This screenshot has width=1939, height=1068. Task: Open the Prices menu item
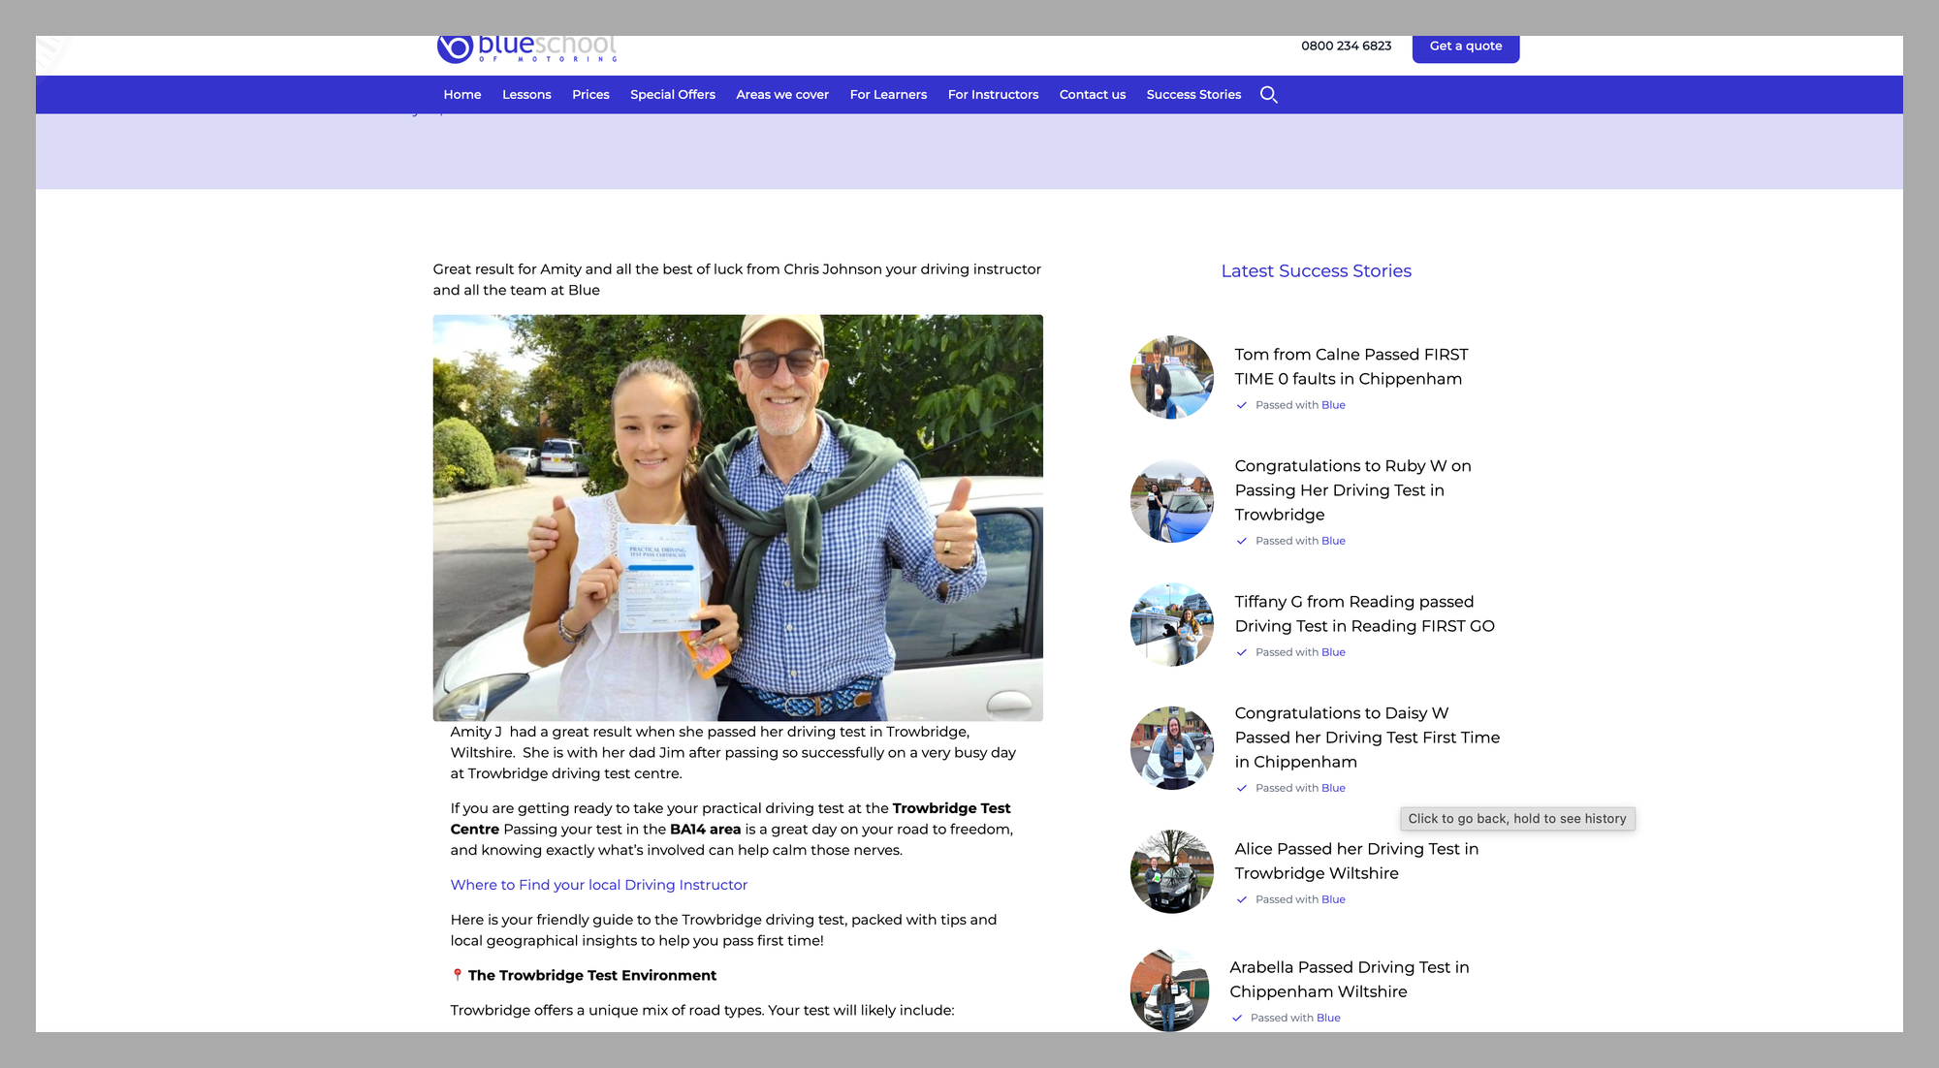[590, 95]
